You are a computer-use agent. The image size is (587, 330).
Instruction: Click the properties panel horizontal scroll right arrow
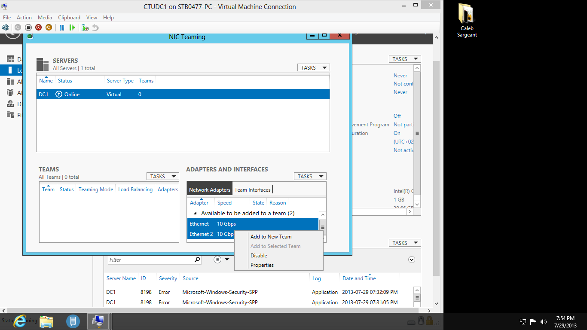(x=410, y=212)
